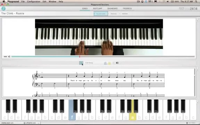
Task: Rewind to start using the triple-arrow icon
Action: coord(5,57)
